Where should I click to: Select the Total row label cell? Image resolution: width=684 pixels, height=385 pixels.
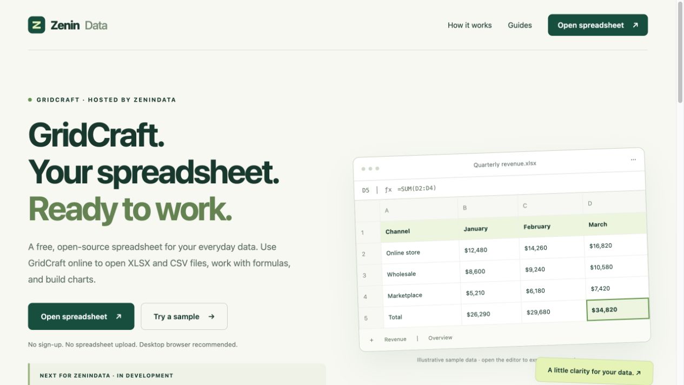tap(423, 317)
